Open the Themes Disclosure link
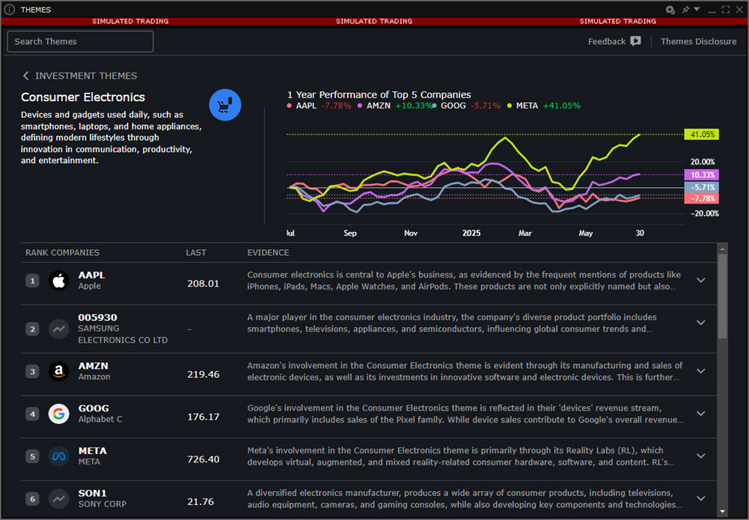749x520 pixels. click(698, 42)
